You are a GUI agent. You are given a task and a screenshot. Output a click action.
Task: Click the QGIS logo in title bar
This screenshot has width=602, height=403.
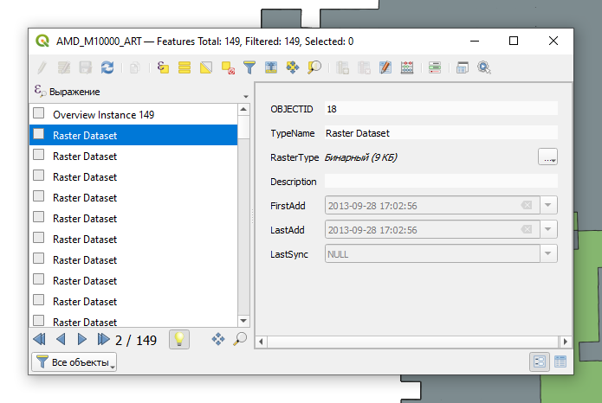tap(42, 41)
